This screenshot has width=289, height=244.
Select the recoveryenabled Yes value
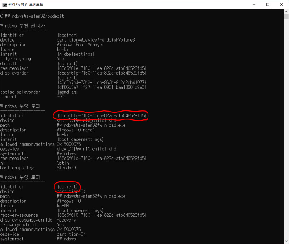[60, 224]
